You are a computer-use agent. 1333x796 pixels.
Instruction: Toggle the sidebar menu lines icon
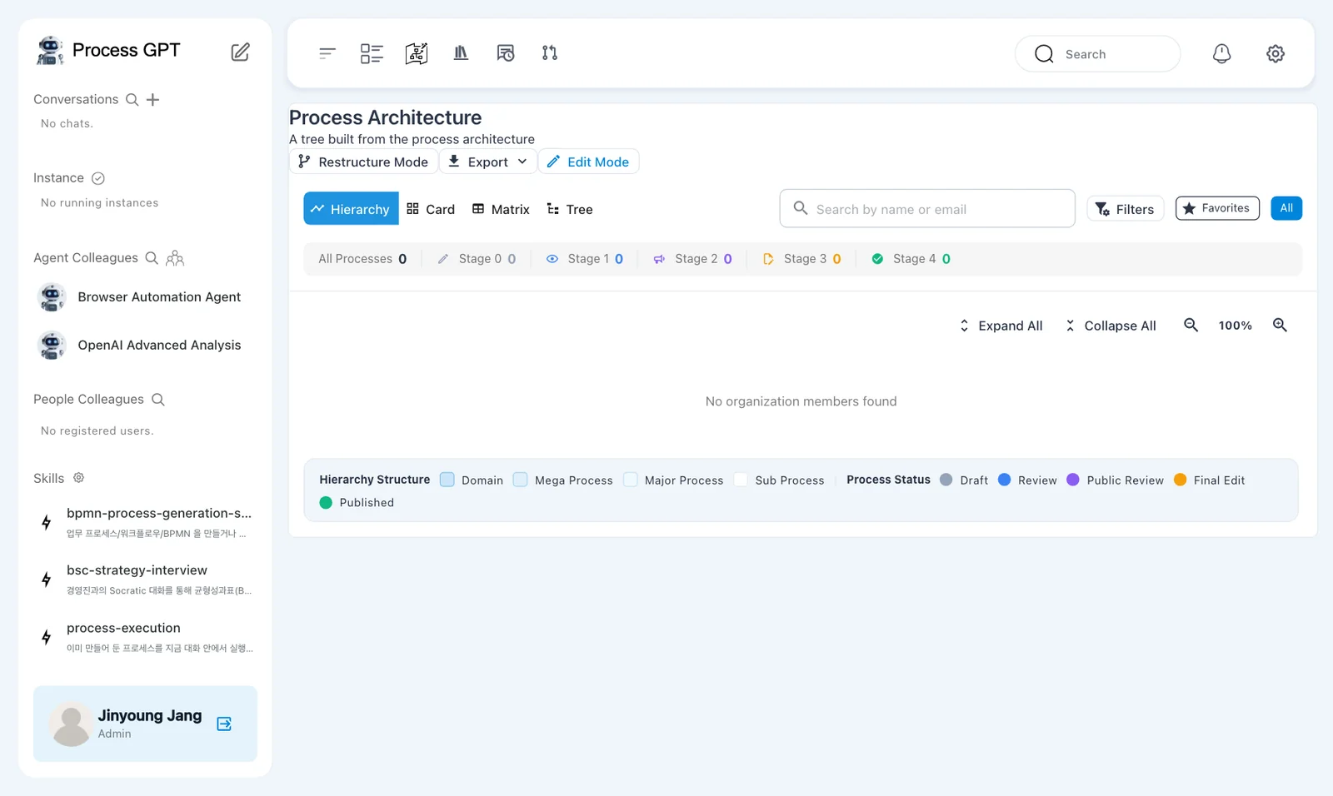point(327,53)
